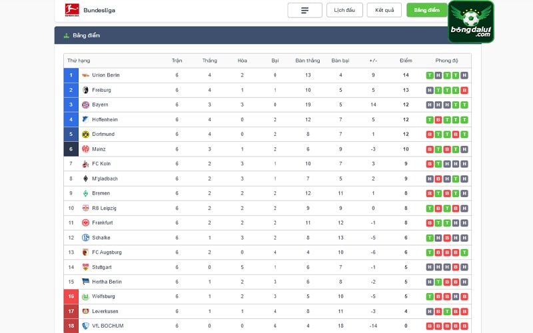Click Mainz club crest

(86, 149)
